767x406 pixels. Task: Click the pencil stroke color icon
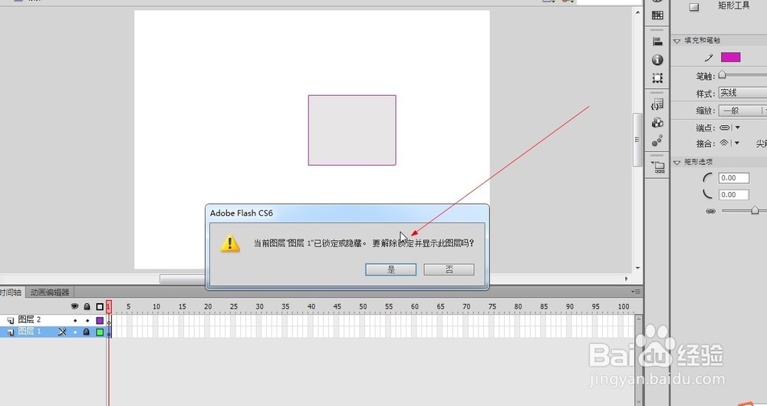click(709, 58)
